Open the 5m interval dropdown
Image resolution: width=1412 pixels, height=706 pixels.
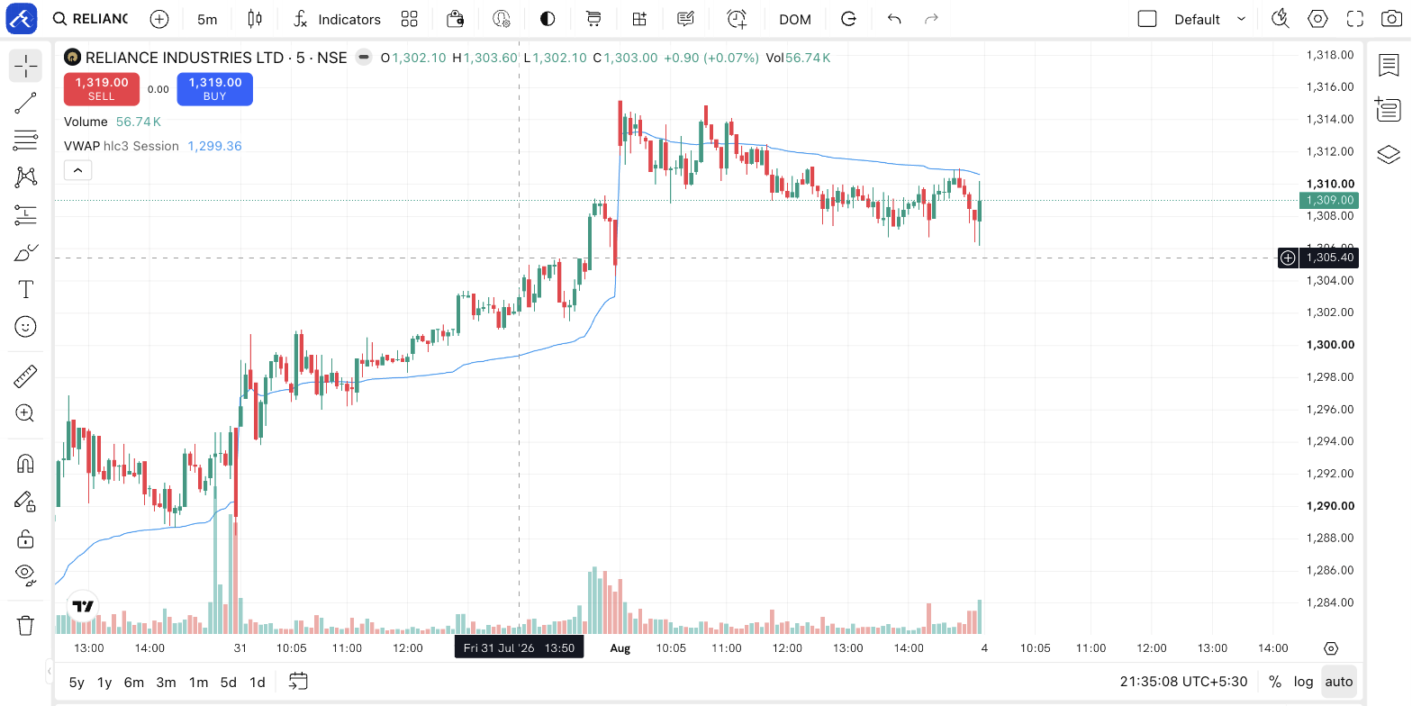pos(207,19)
